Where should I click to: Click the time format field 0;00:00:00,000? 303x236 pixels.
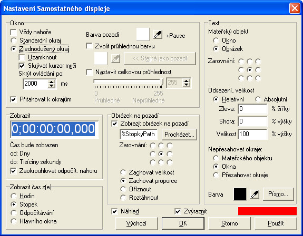54,130
